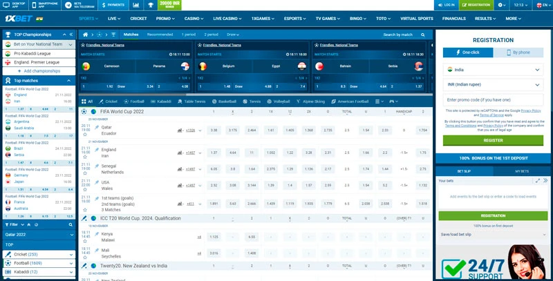553x281 pixels.
Task: Filter by Tennis sport
Action: click(252, 101)
